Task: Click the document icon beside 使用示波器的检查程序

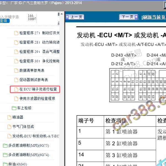Action: click(16, 98)
